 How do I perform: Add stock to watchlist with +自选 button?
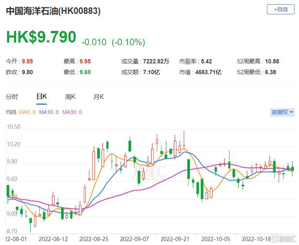280,9
